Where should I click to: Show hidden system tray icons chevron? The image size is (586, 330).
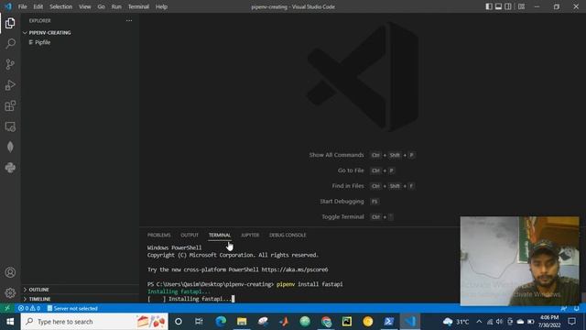479,322
